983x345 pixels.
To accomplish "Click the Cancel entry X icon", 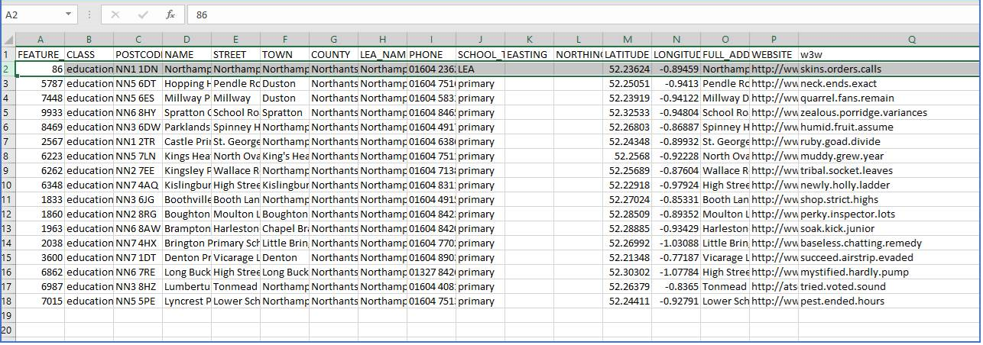I will 115,15.
